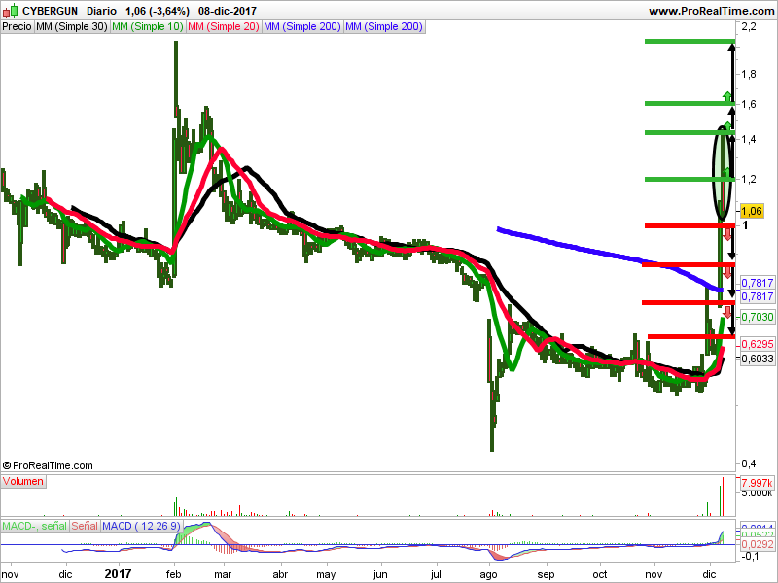Click the MACD ( 12 26 9) label

pyautogui.click(x=141, y=526)
